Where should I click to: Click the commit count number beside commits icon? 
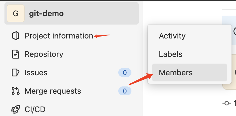[x=234, y=103]
